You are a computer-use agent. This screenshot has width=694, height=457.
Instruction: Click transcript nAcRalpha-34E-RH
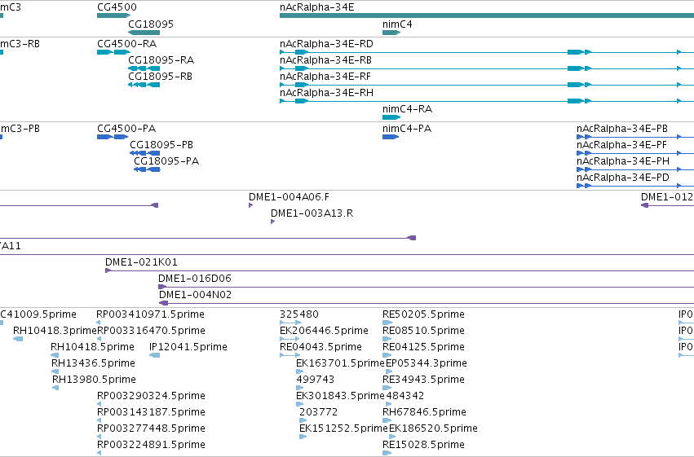(x=487, y=101)
